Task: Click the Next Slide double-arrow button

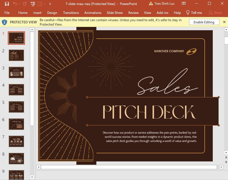Action: [226, 162]
